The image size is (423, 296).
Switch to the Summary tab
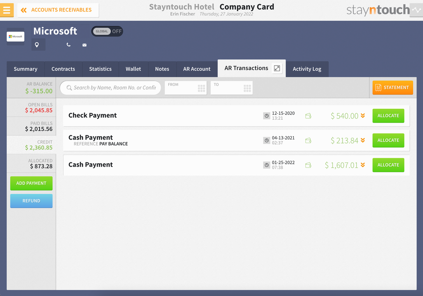[26, 69]
